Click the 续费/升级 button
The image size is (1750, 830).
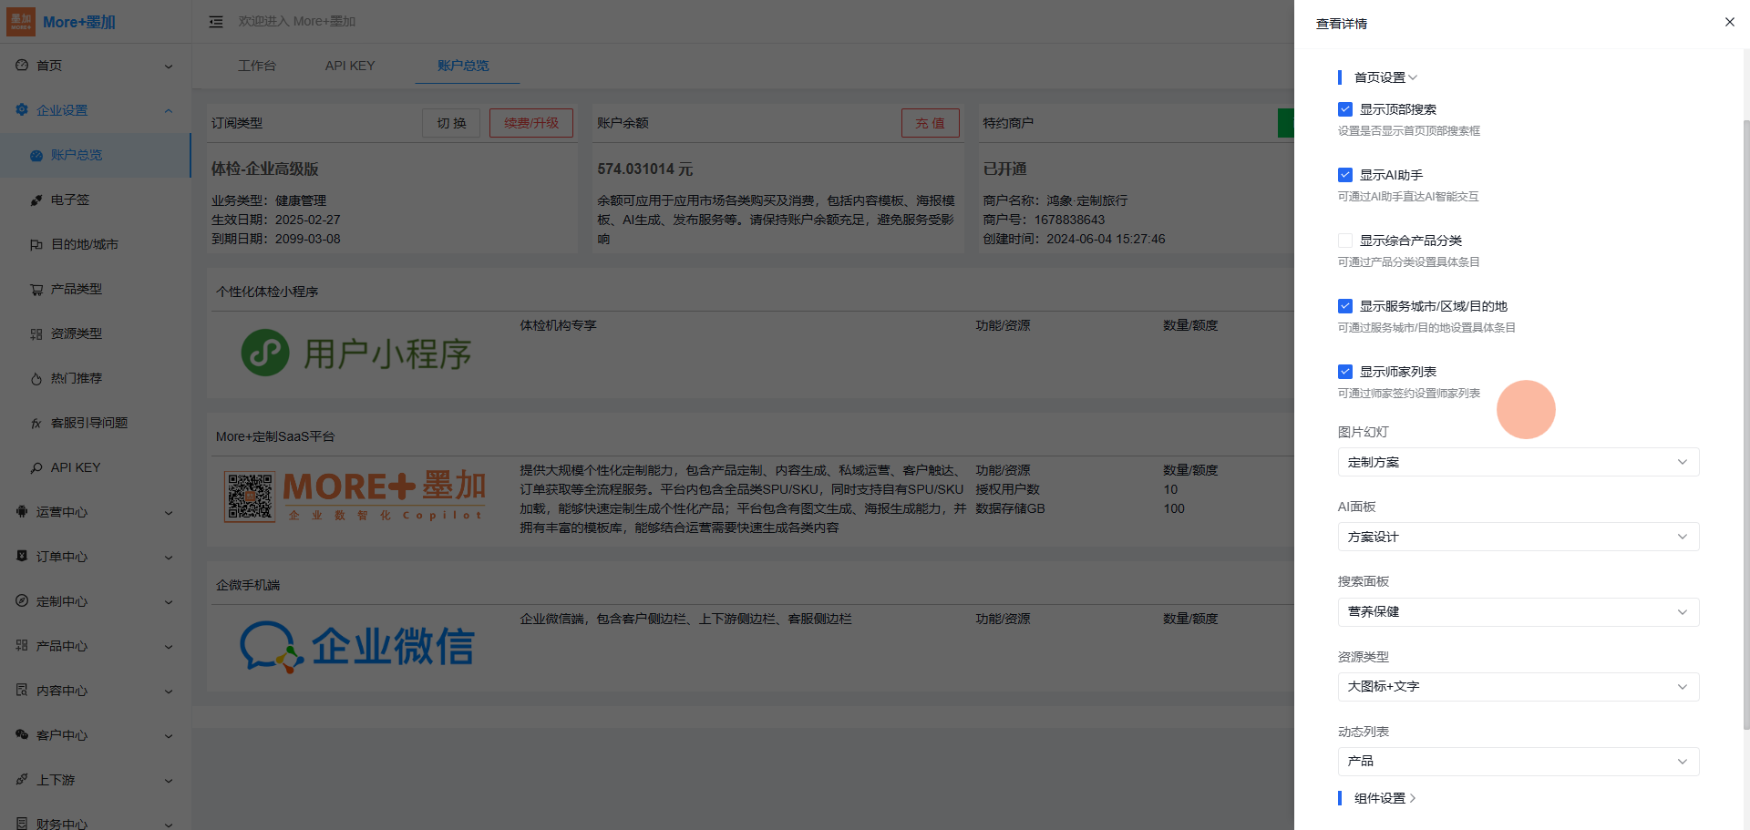[530, 123]
